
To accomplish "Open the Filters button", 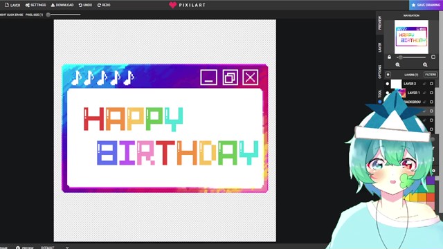I will tap(431, 75).
